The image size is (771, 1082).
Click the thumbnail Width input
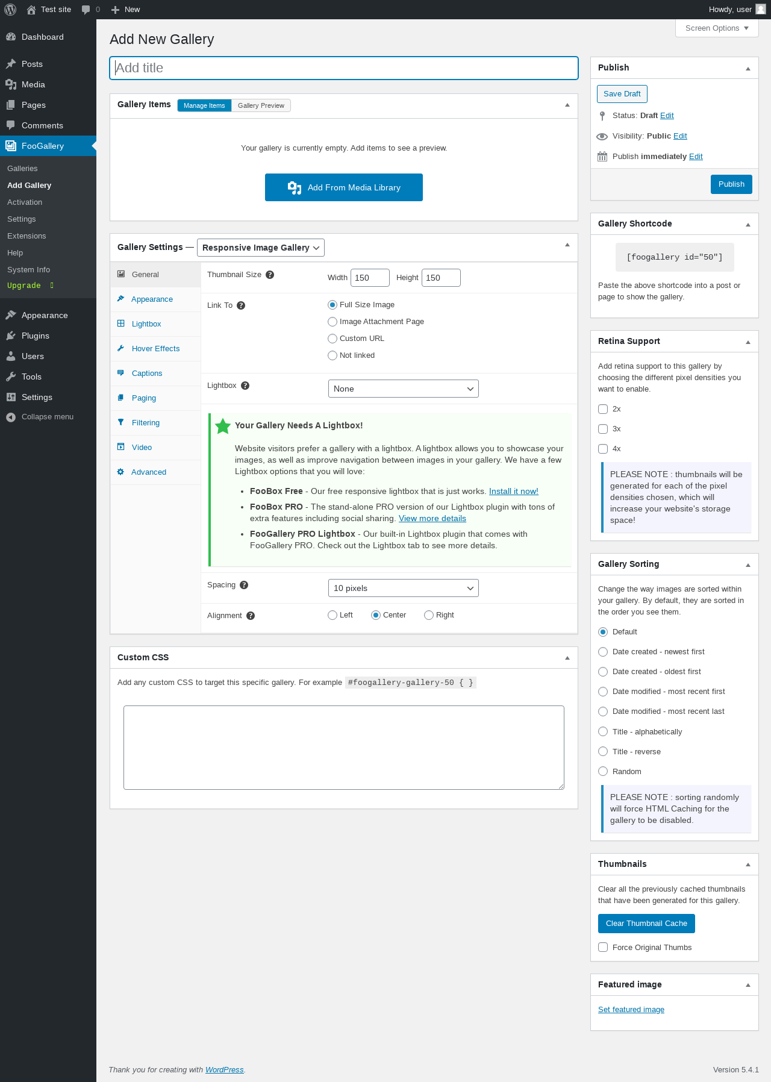370,278
